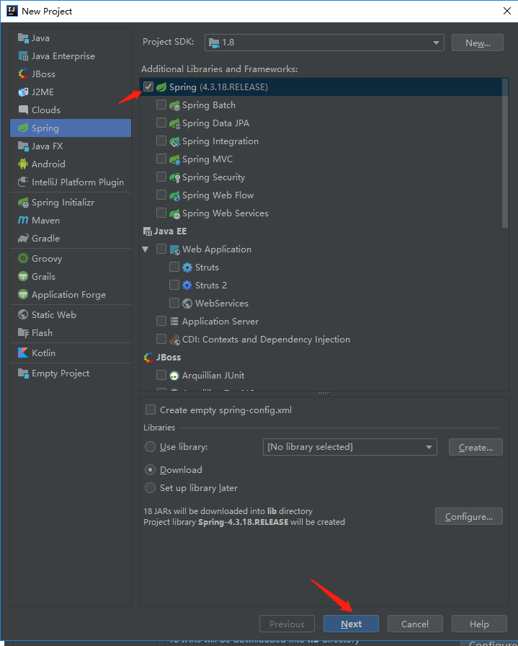Image resolution: width=518 pixels, height=646 pixels.
Task: Click the 'Struts' framework row text
Action: (x=207, y=267)
